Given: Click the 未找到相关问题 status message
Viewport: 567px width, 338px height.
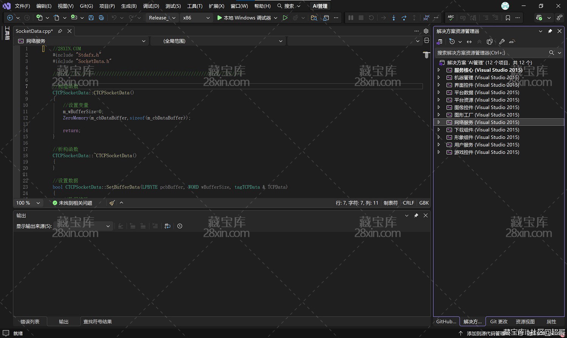Looking at the screenshot, I should coord(76,203).
